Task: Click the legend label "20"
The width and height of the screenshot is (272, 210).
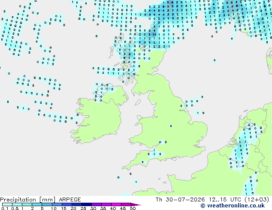Action: click(73, 208)
